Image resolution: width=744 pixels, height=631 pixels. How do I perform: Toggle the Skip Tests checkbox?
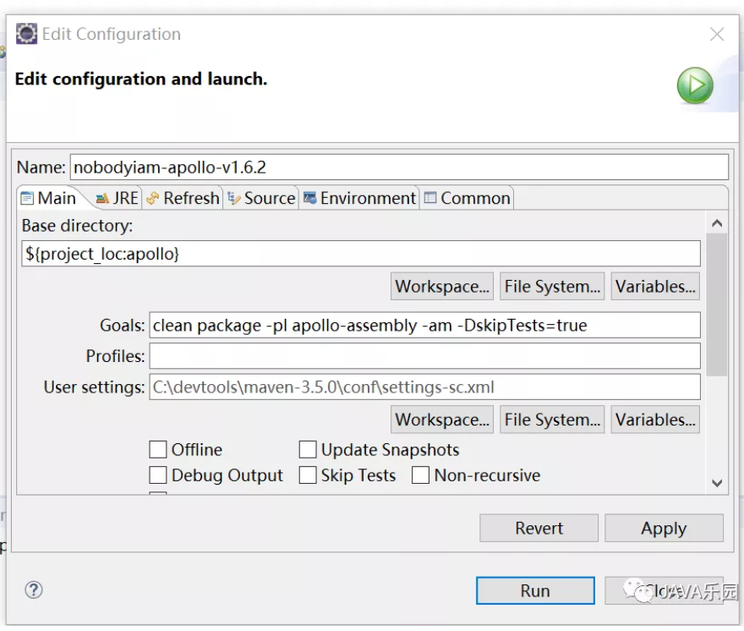tap(308, 475)
